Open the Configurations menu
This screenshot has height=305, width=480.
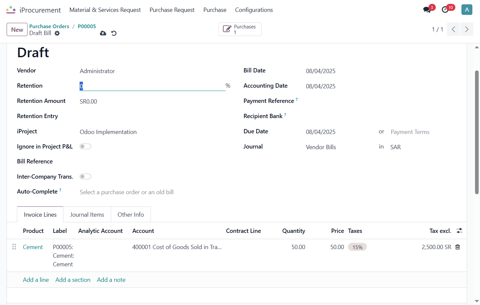(254, 10)
